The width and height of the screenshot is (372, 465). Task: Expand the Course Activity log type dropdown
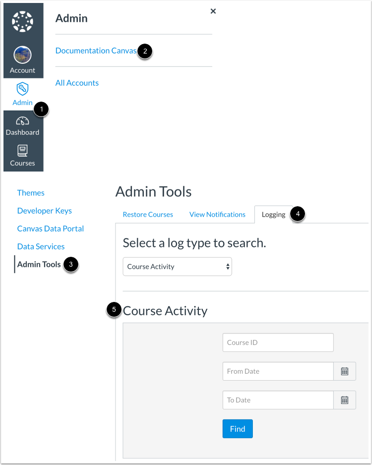(x=178, y=267)
